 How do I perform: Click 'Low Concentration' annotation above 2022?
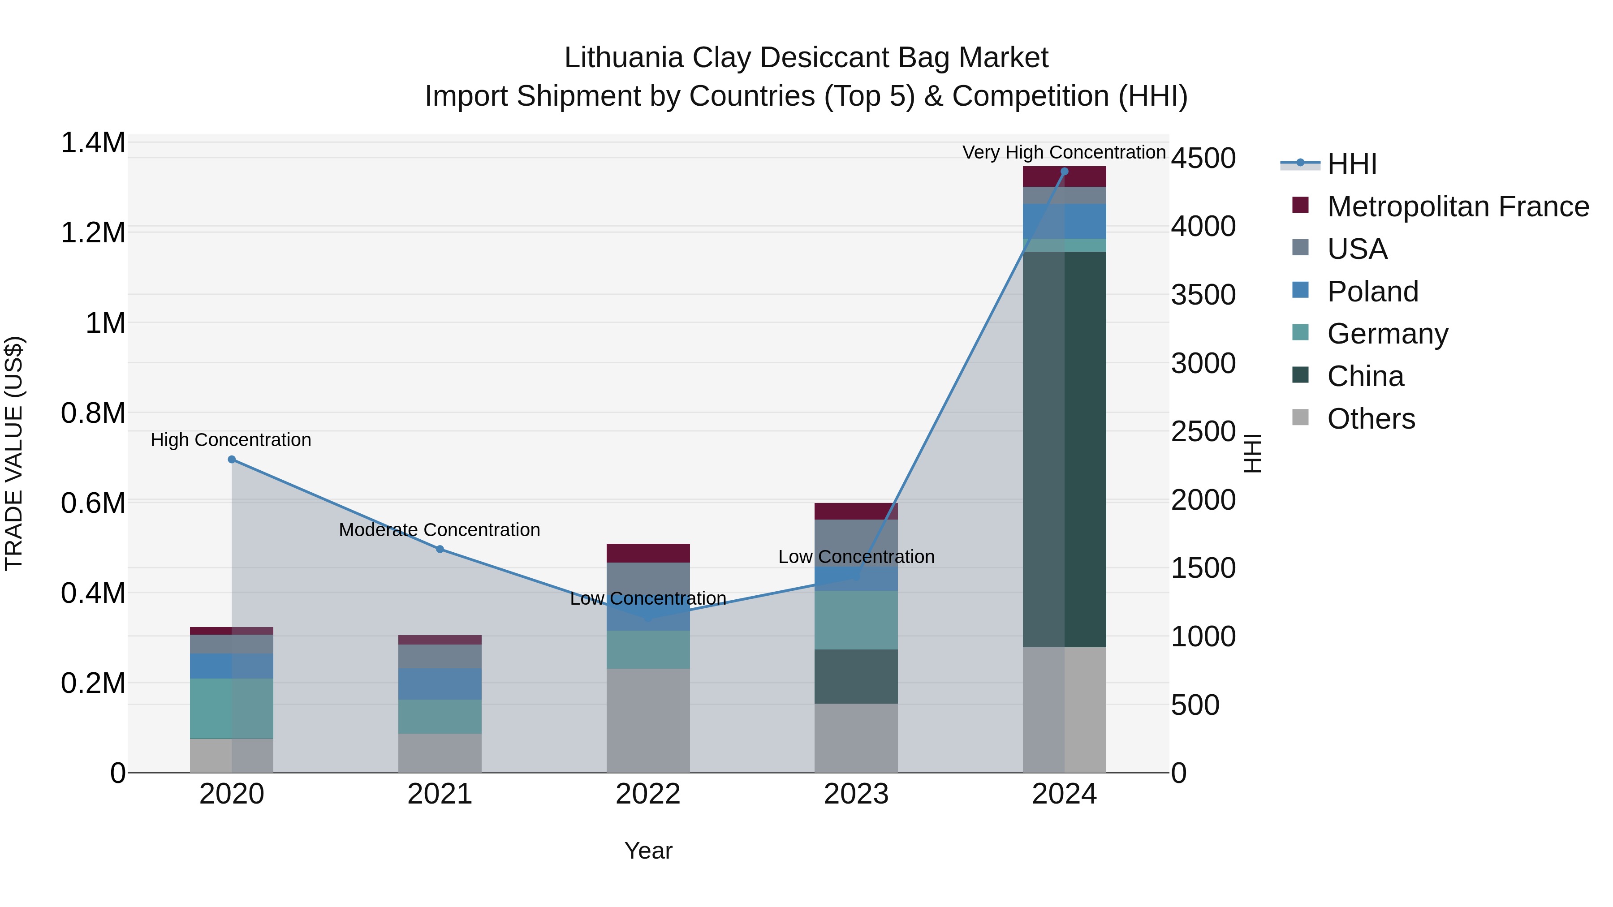[648, 598]
